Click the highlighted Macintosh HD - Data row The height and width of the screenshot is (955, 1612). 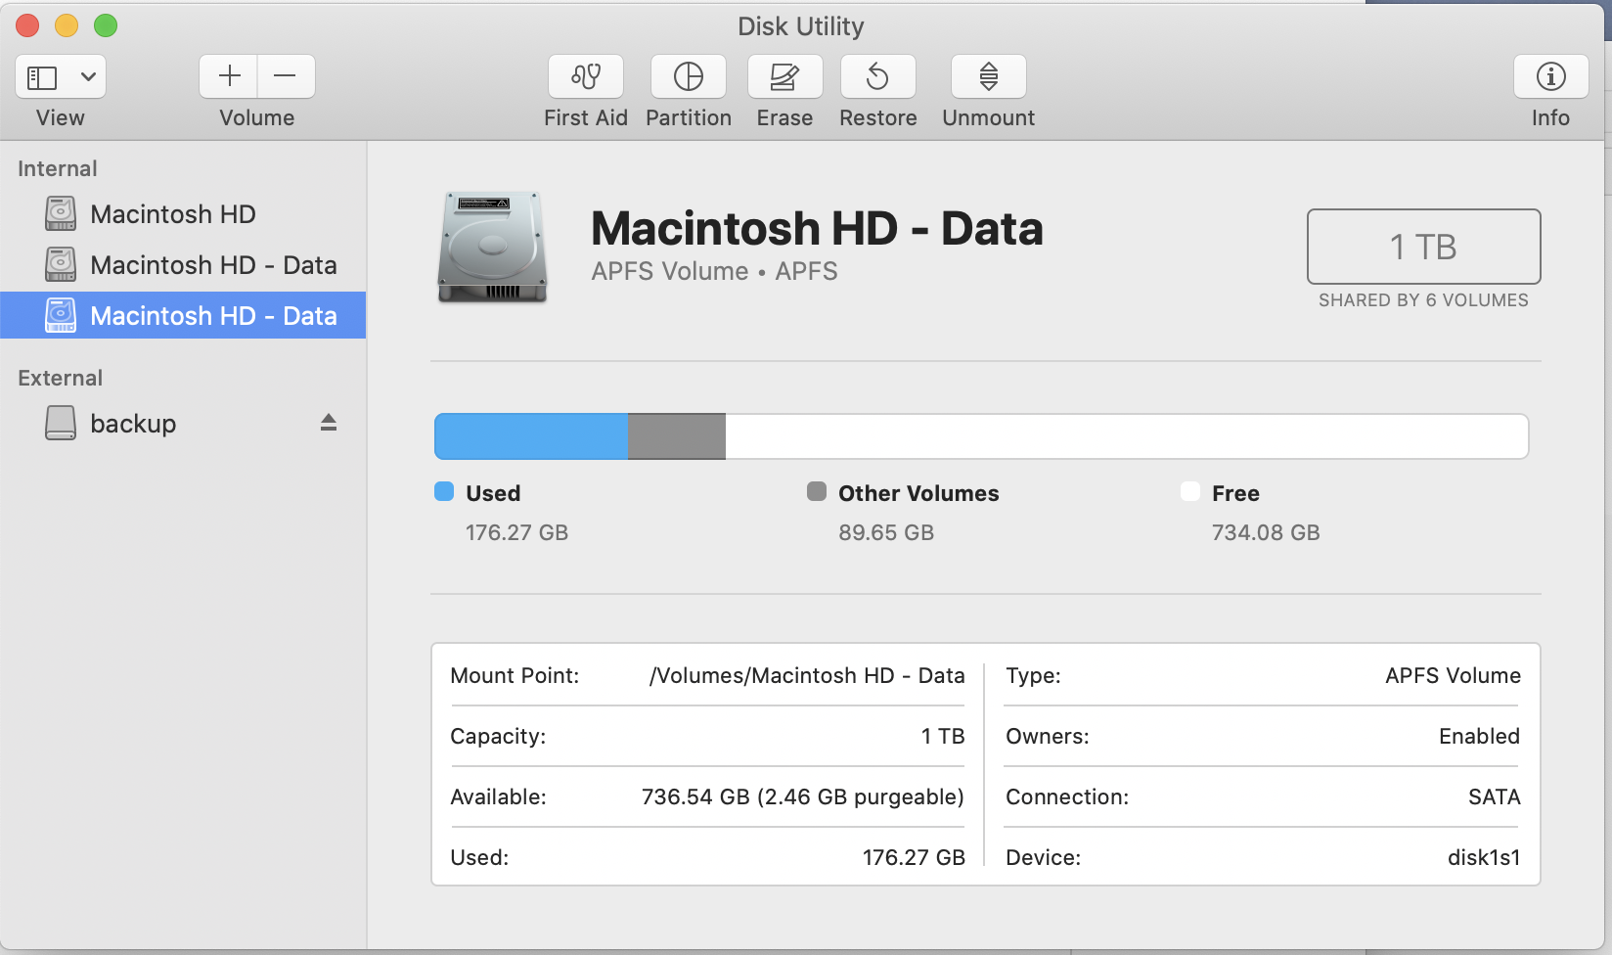[x=183, y=315]
